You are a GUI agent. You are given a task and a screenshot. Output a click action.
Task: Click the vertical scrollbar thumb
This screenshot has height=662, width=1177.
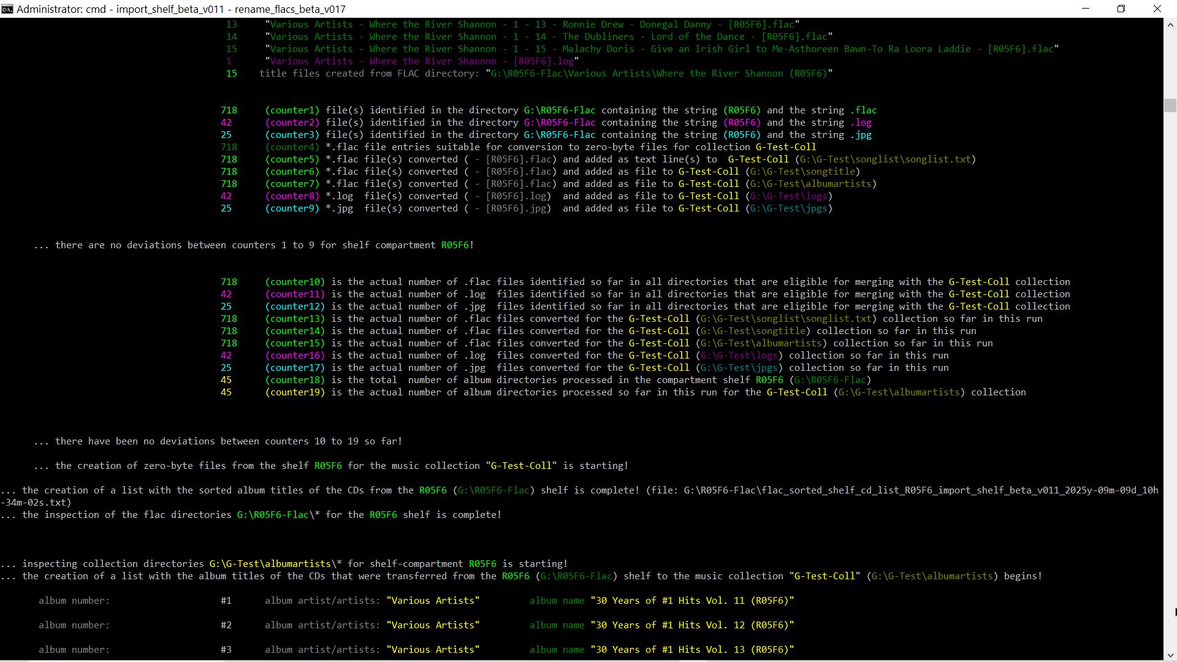1170,105
